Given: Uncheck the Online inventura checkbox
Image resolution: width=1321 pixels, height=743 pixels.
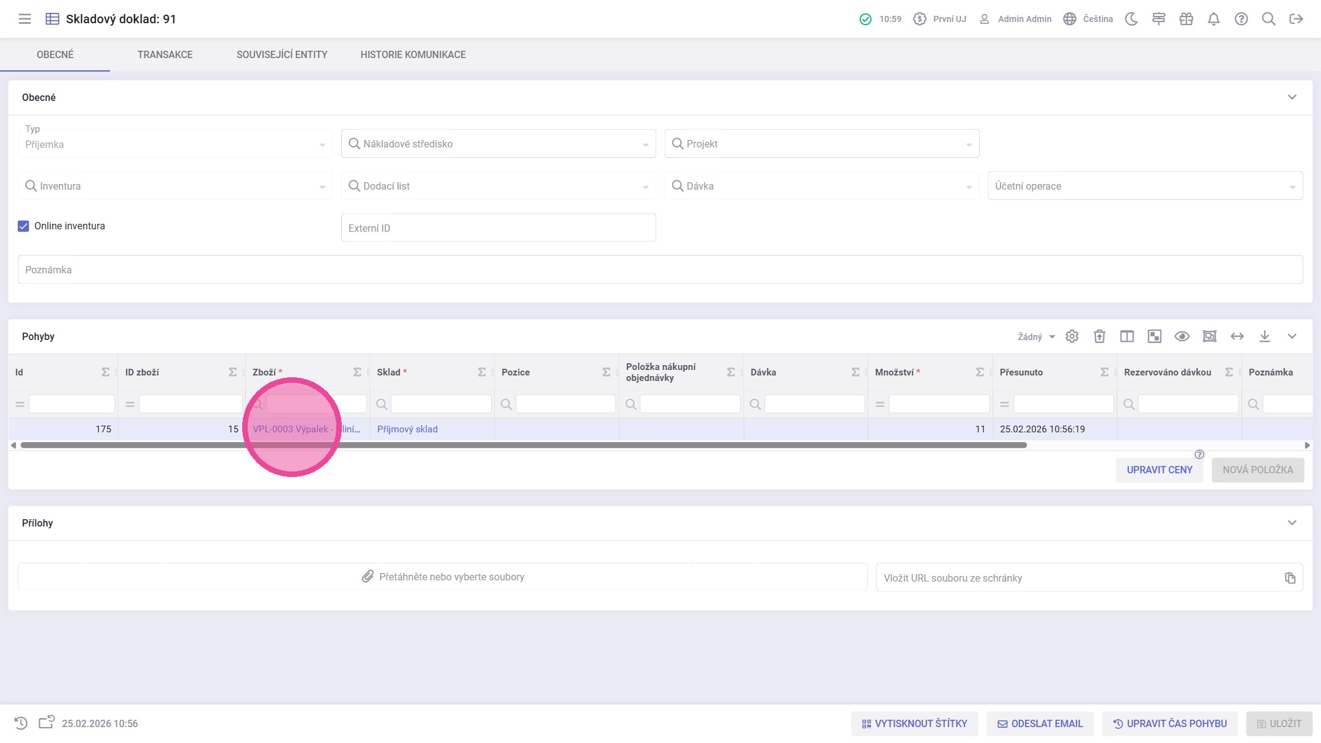Looking at the screenshot, I should [23, 226].
